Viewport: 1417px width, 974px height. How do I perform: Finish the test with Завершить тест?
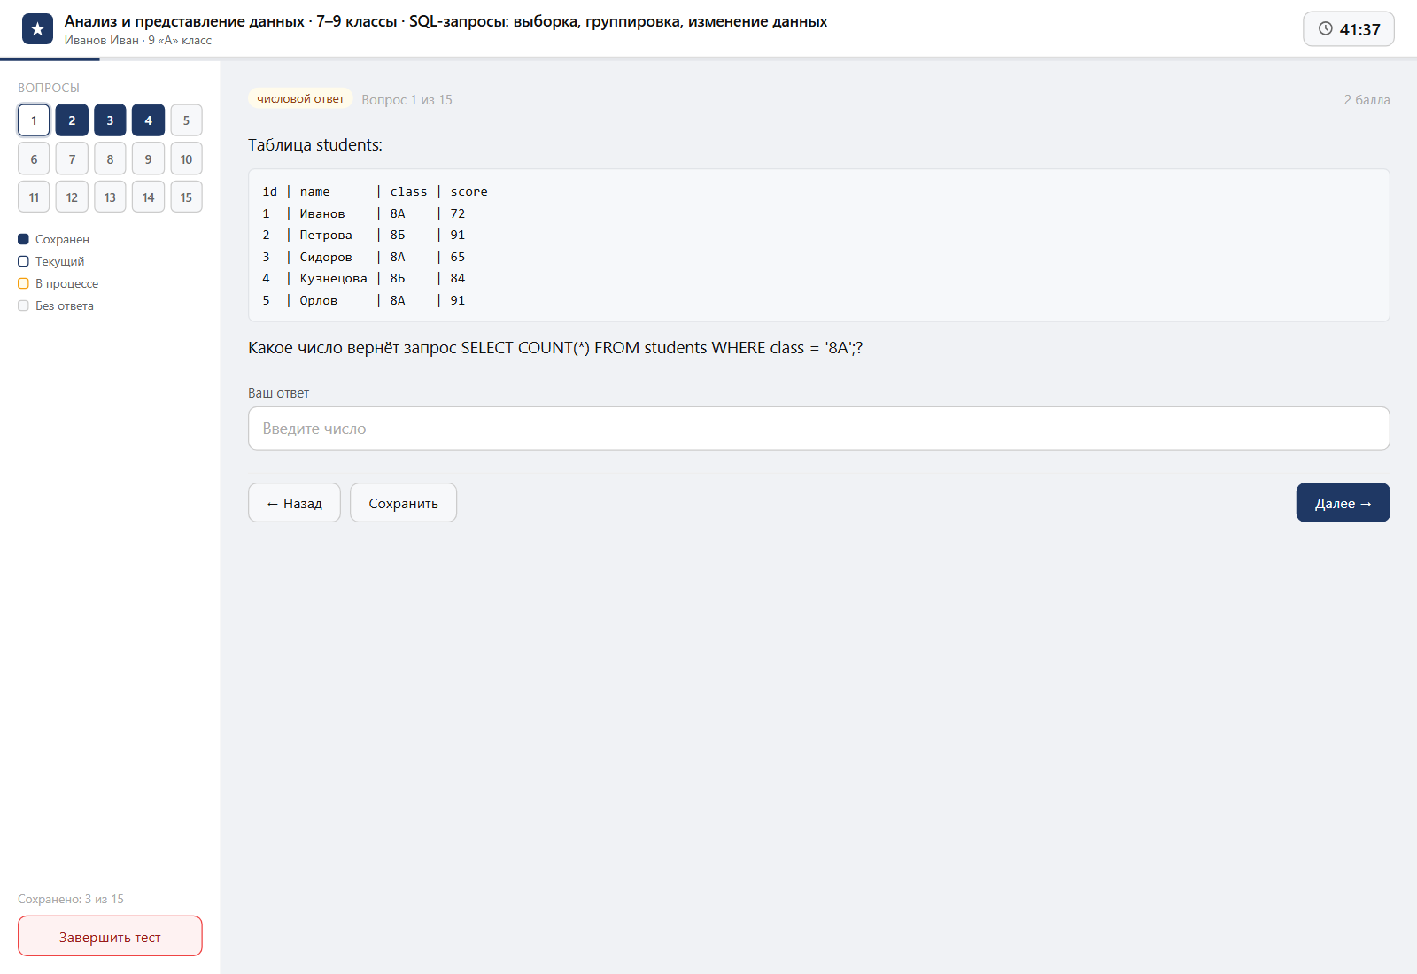point(110,937)
